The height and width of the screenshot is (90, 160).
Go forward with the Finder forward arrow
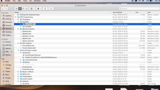6,9
